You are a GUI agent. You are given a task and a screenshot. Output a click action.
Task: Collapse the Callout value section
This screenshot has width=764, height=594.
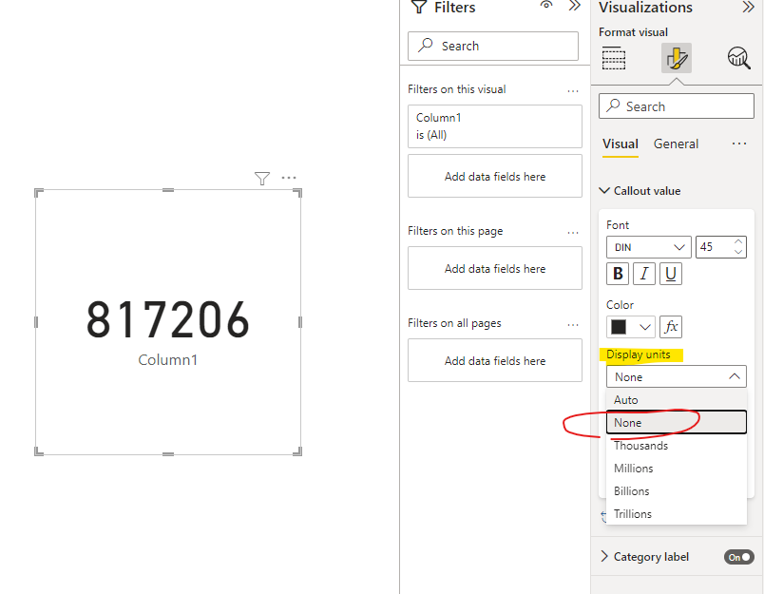point(604,190)
